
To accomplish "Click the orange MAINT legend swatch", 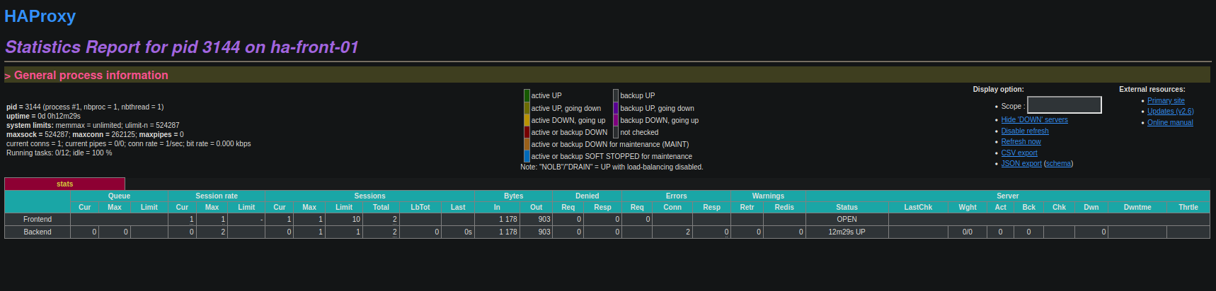I will click(527, 144).
